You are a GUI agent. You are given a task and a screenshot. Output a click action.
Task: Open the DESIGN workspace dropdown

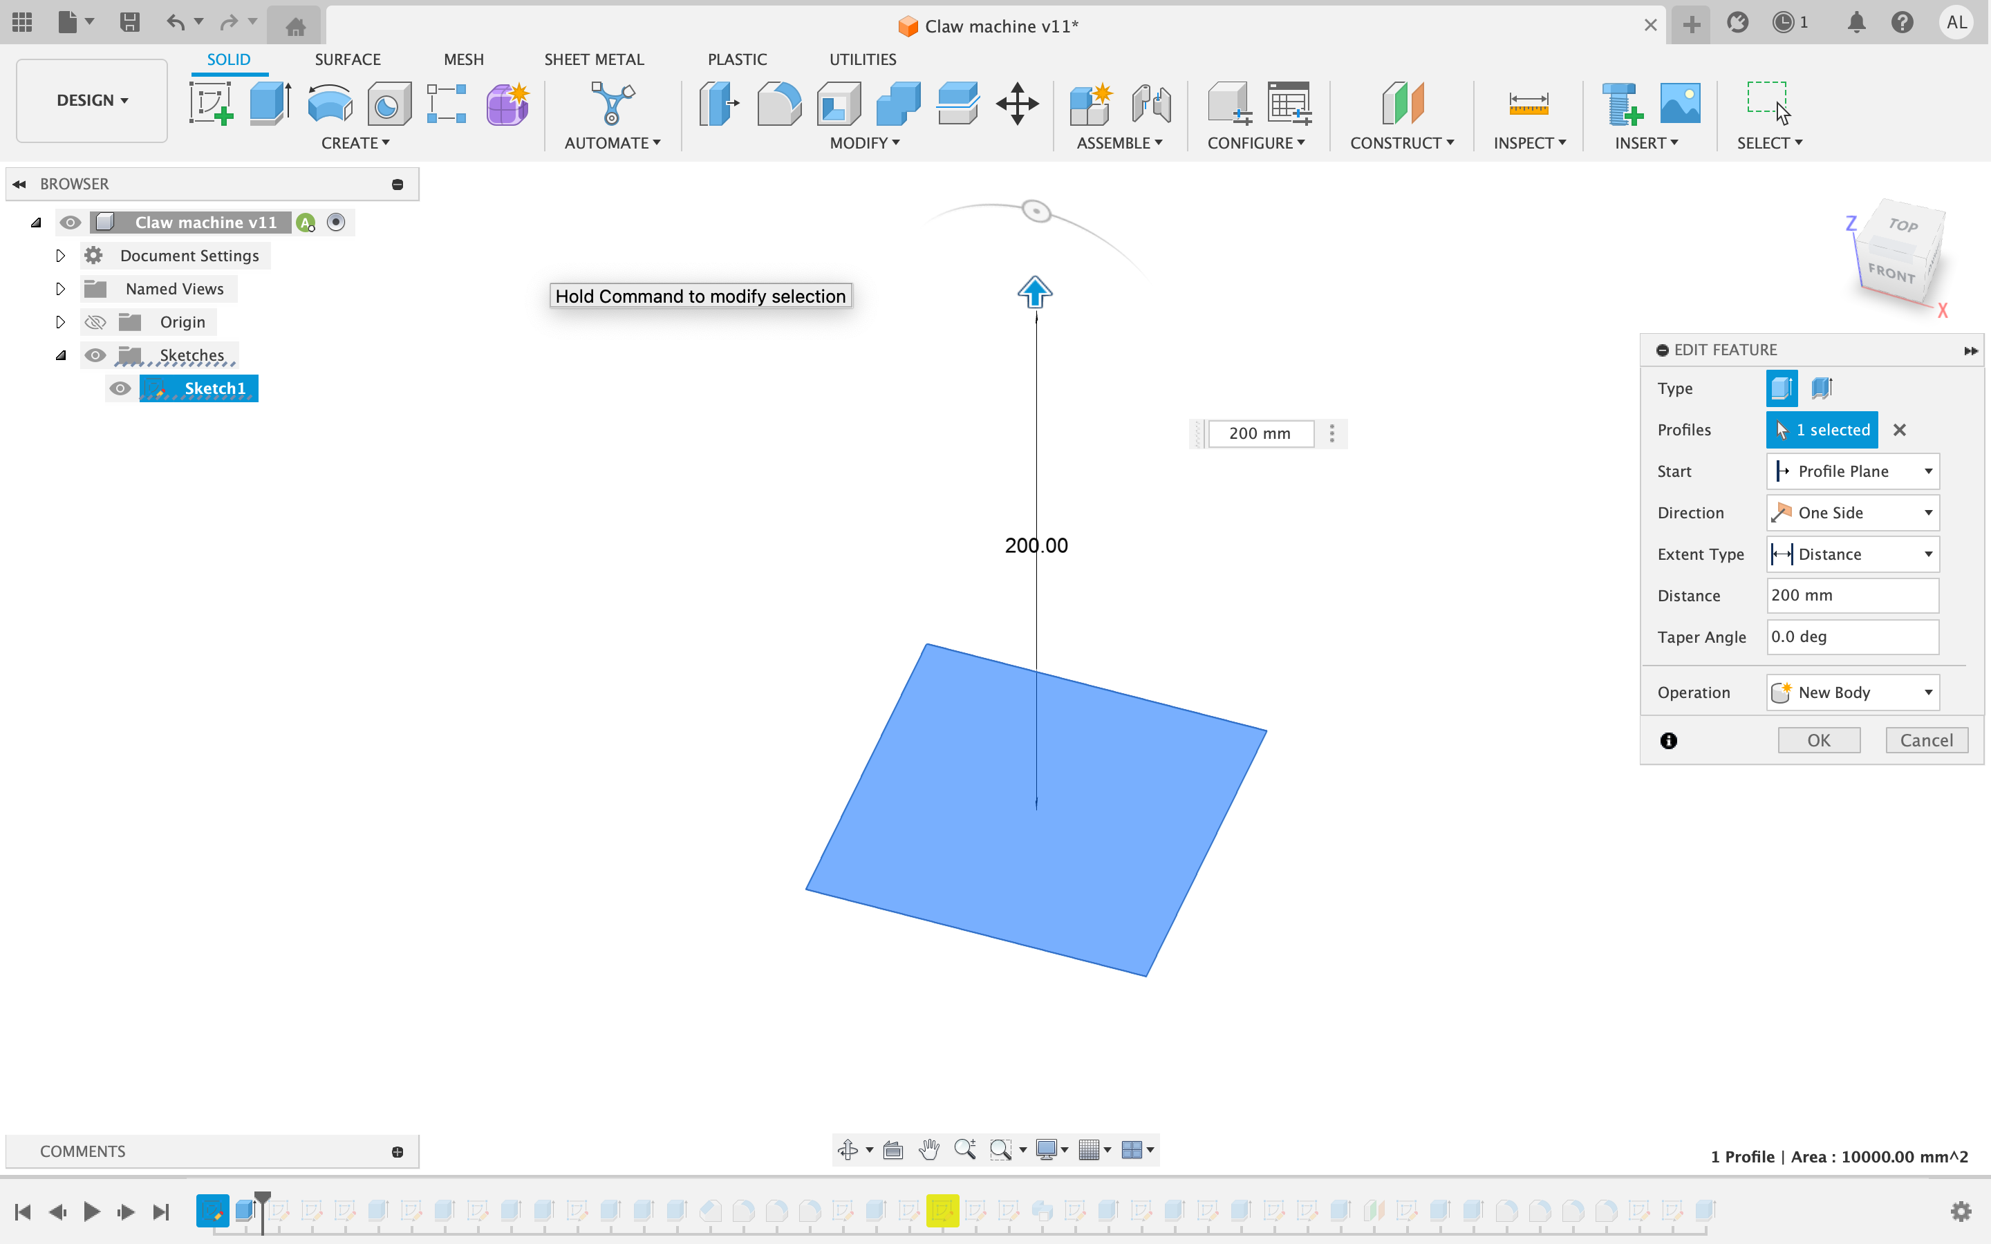tap(92, 100)
